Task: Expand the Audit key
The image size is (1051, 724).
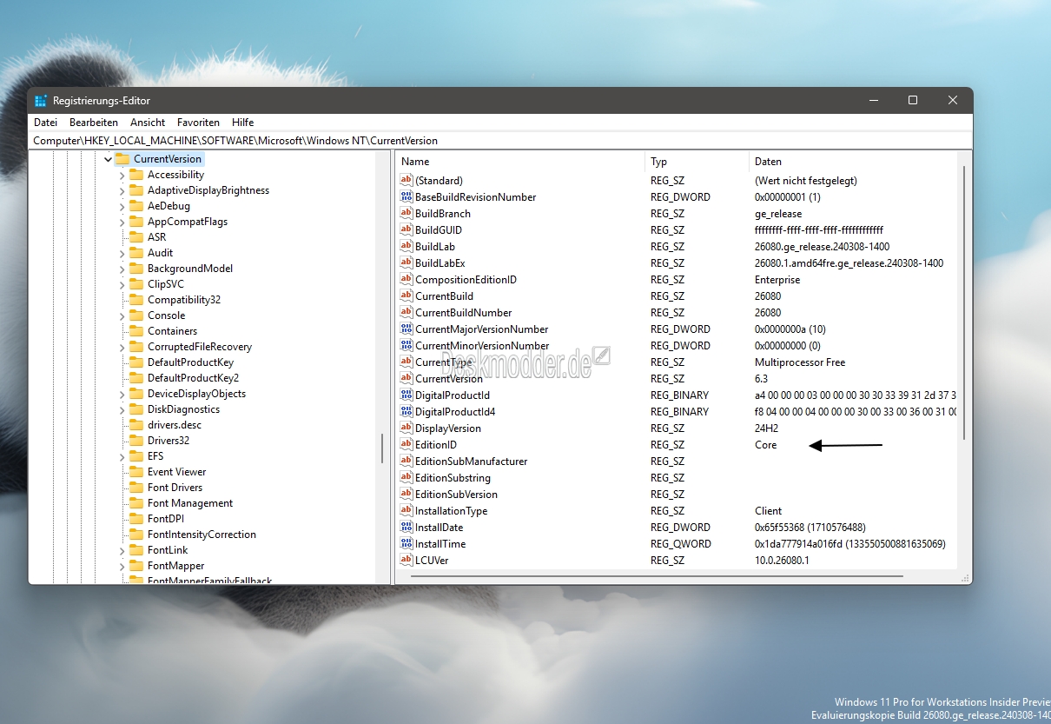Action: pyautogui.click(x=122, y=253)
